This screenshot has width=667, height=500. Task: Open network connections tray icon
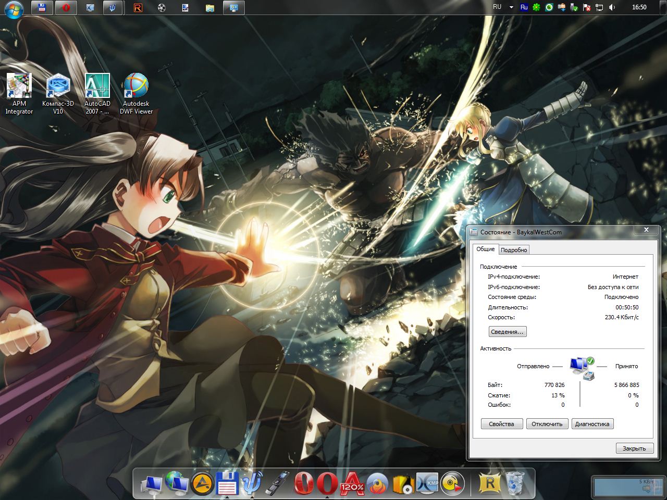click(599, 7)
